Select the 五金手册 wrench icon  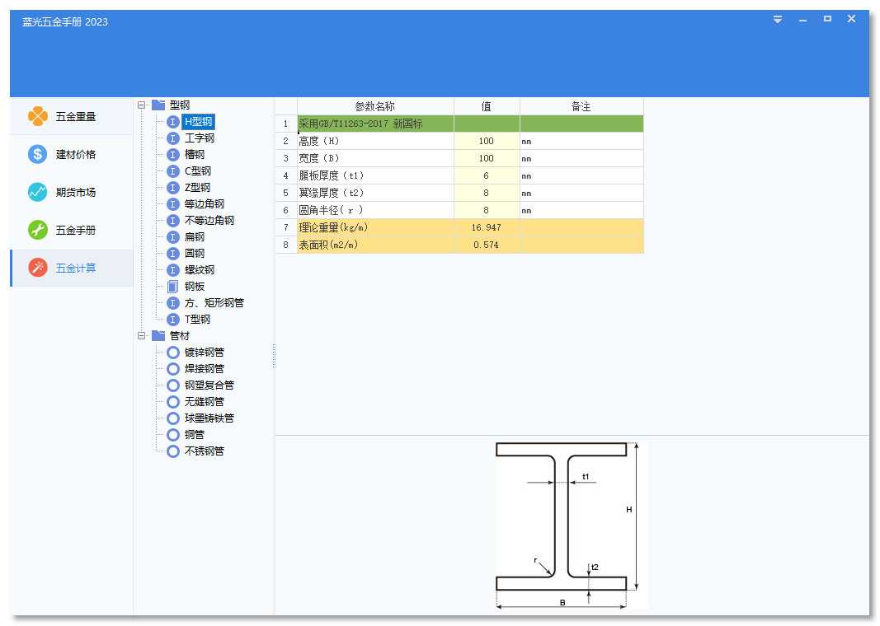[38, 230]
